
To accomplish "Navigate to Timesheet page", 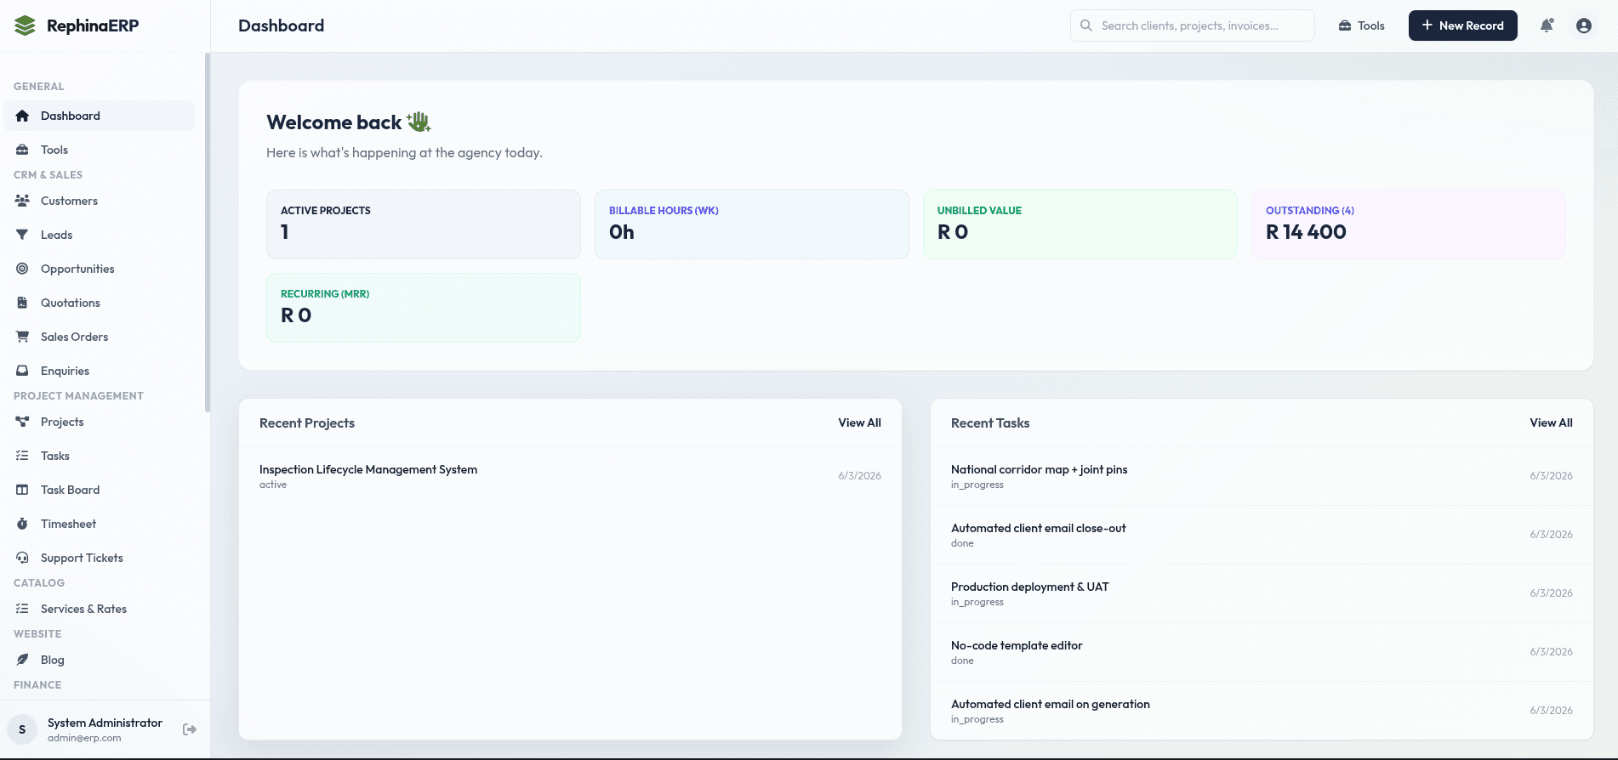I will point(100,524).
